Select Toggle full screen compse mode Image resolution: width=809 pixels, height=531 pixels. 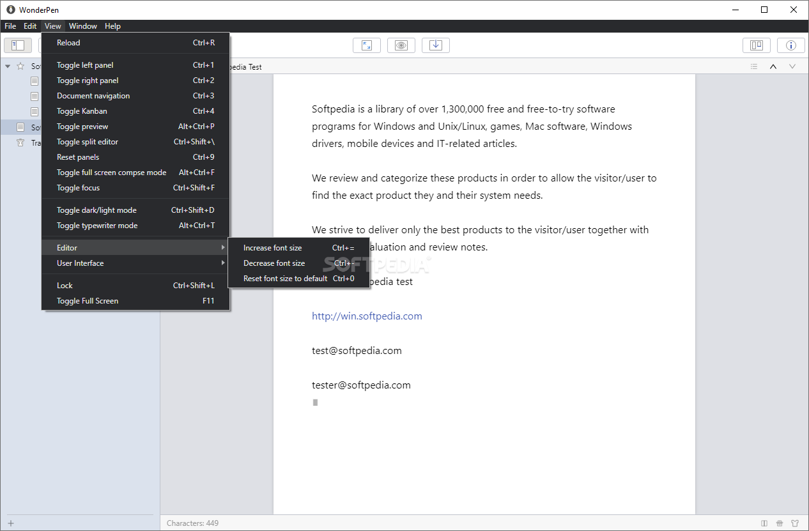coord(135,173)
